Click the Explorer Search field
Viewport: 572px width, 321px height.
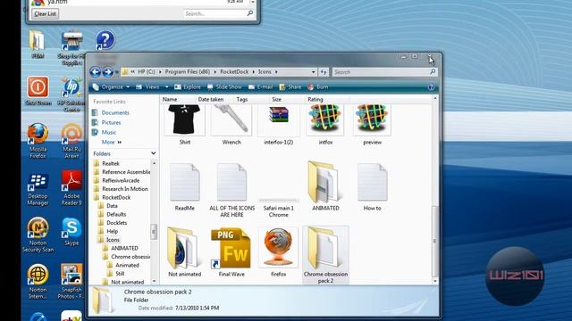384,72
